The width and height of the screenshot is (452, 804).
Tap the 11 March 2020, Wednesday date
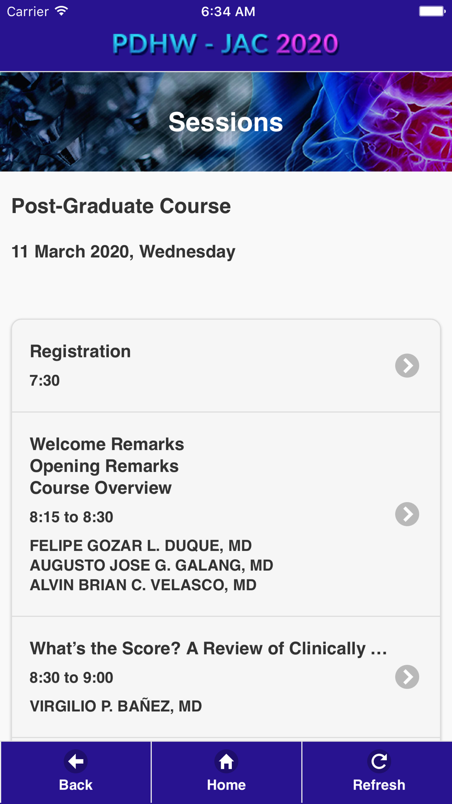(x=123, y=252)
